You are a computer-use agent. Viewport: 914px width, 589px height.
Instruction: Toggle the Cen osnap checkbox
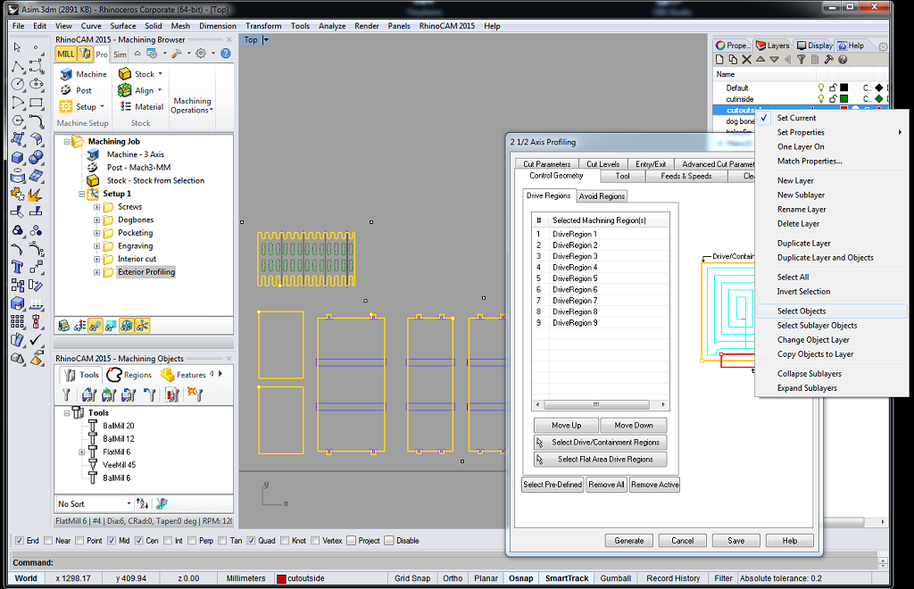point(138,541)
